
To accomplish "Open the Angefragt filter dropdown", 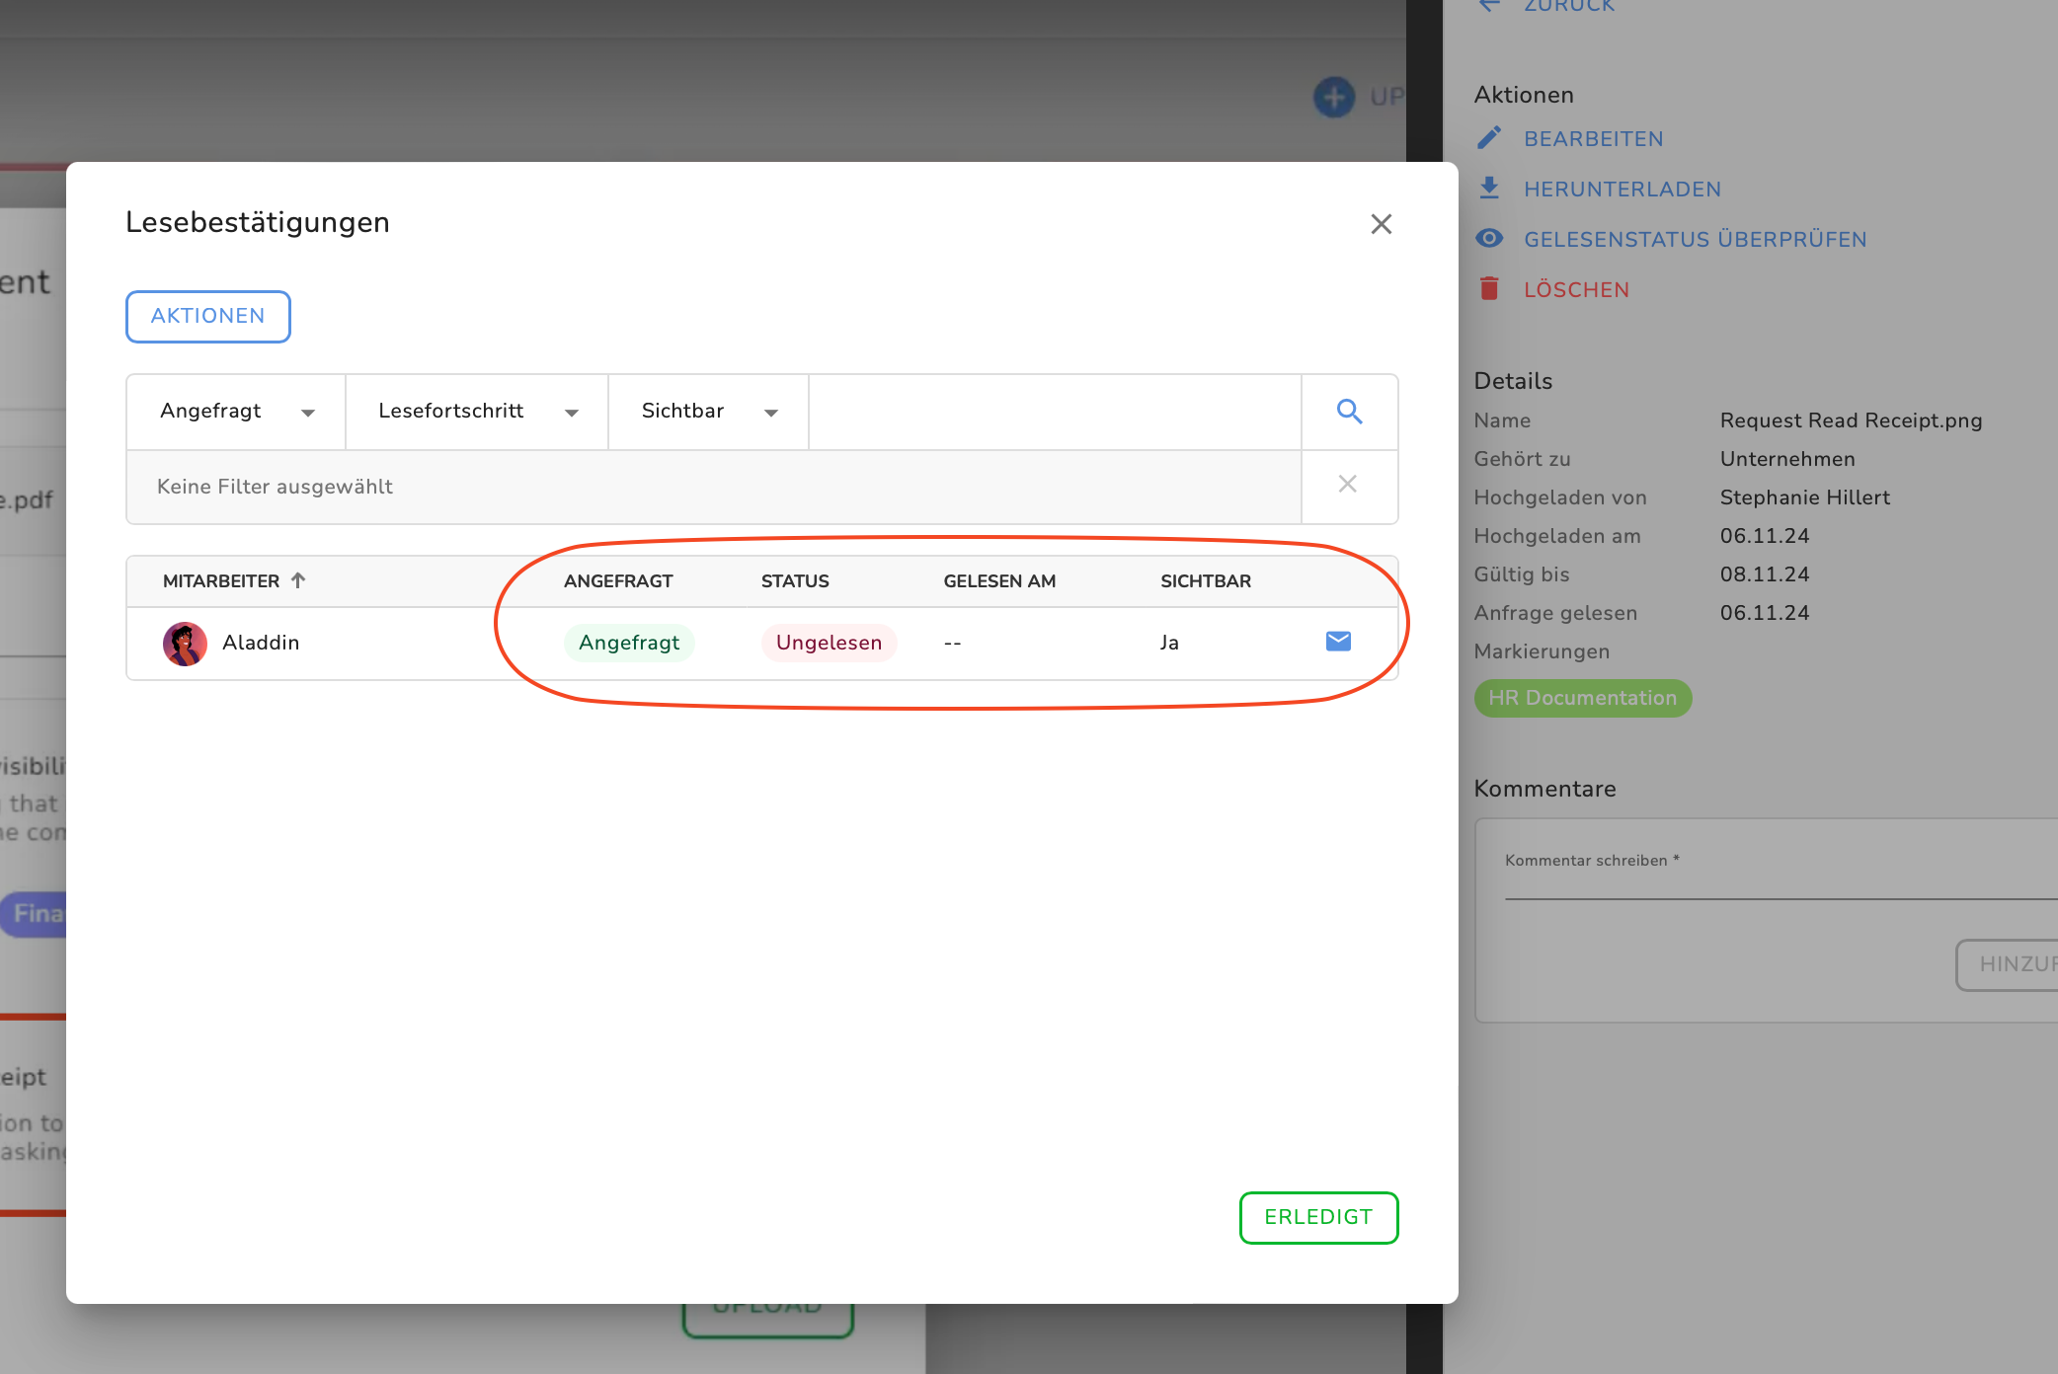I will click(x=236, y=412).
